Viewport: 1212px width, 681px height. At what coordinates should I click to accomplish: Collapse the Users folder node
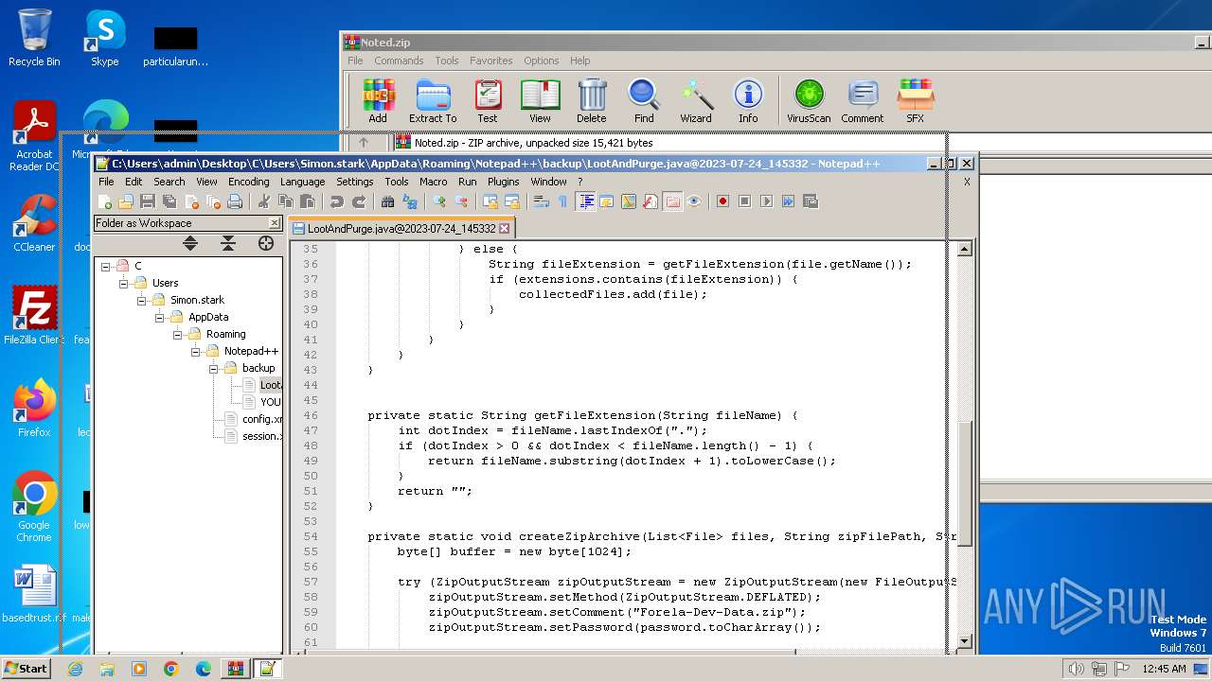[x=123, y=283]
